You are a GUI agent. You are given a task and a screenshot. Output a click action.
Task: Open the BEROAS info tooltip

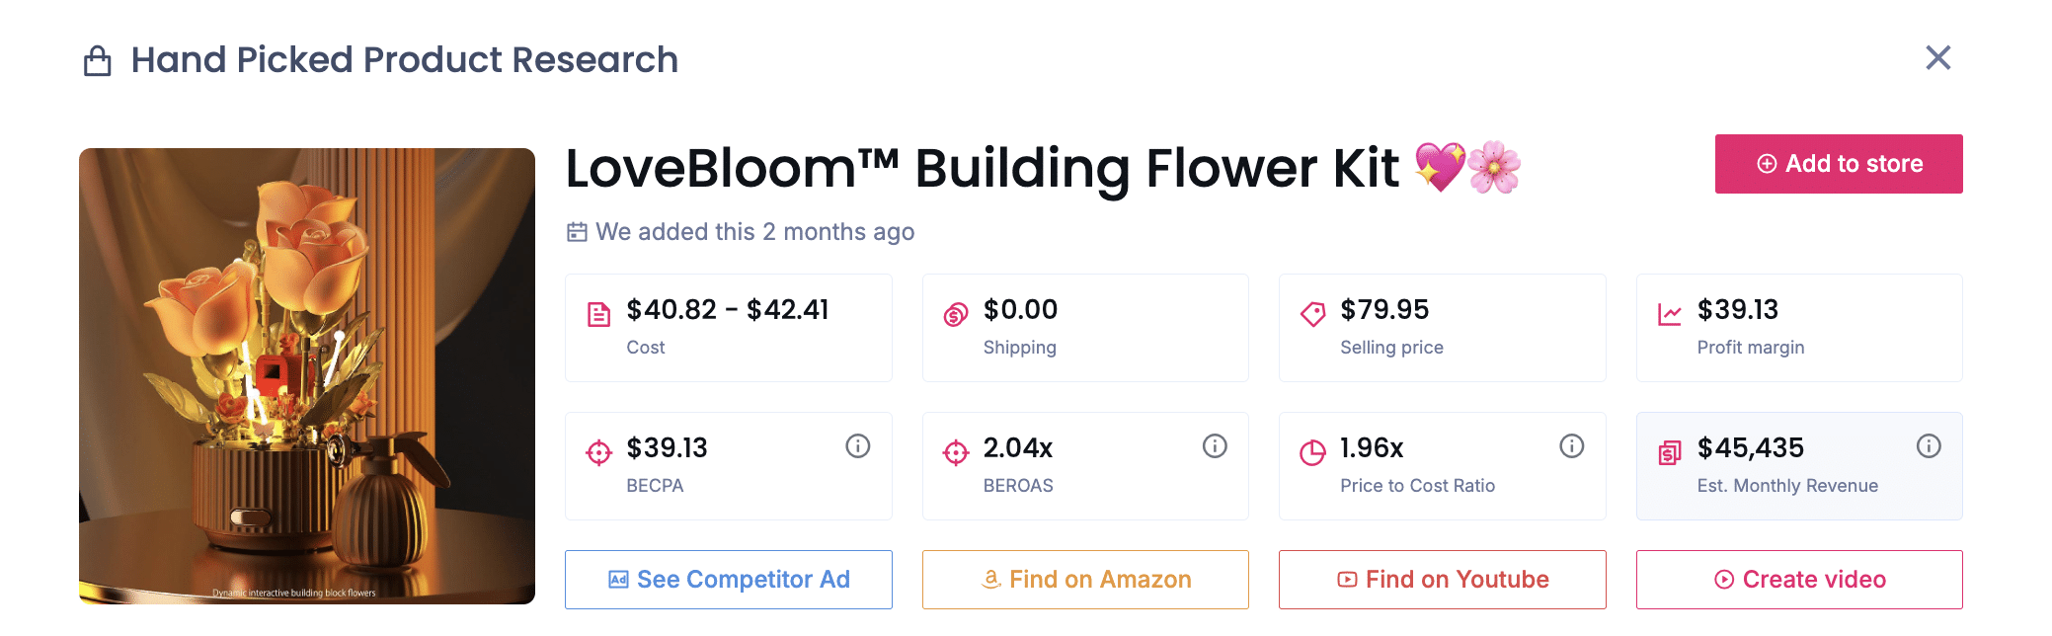coord(1214,445)
